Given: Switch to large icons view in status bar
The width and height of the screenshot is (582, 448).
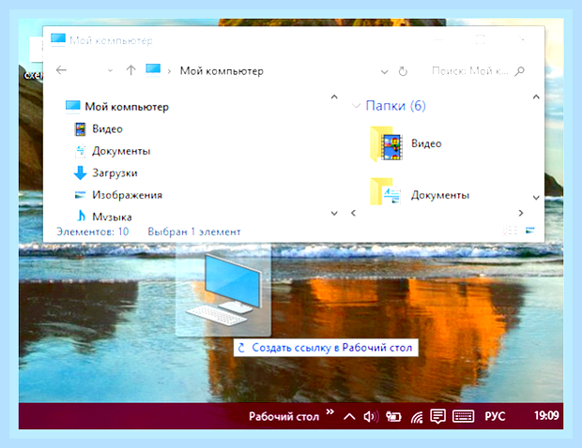Looking at the screenshot, I should point(530,231).
